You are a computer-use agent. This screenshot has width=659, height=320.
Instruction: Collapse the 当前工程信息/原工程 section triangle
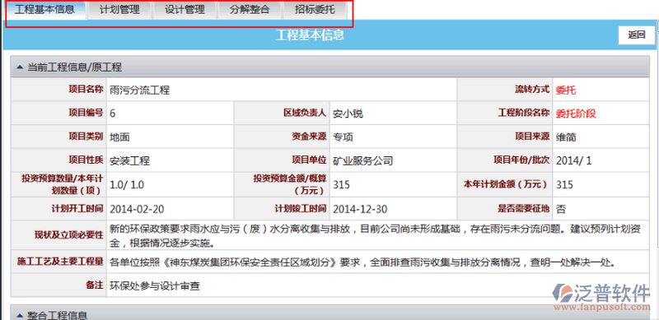(x=19, y=67)
